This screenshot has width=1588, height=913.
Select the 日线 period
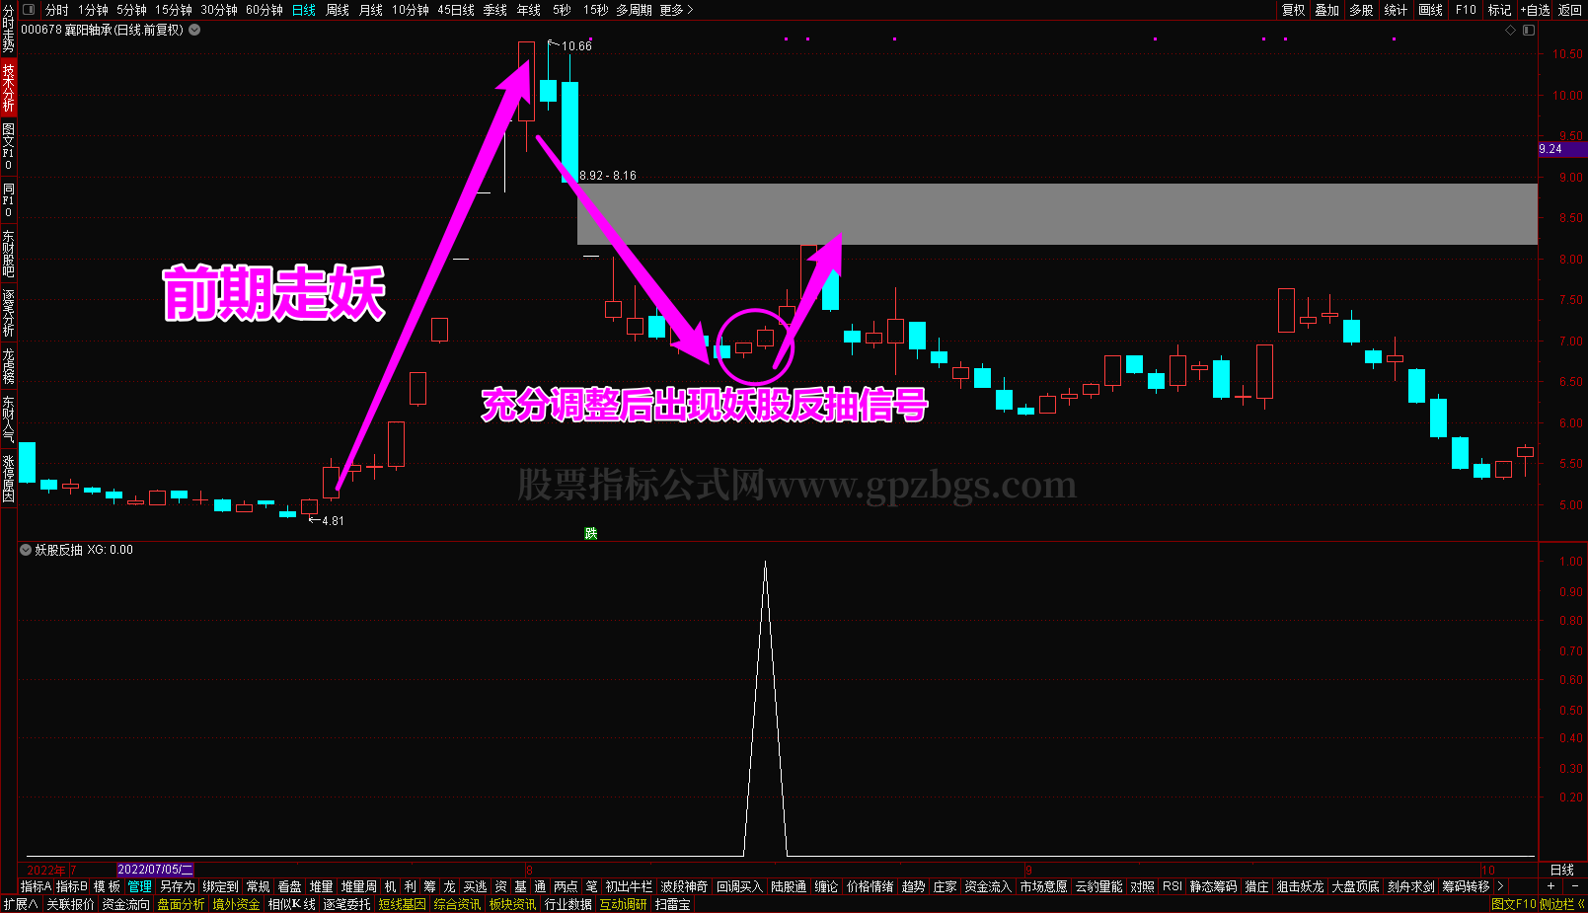pos(304,10)
